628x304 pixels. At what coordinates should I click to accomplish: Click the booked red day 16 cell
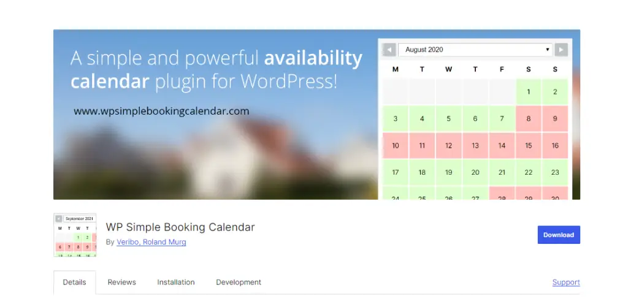[x=554, y=146]
